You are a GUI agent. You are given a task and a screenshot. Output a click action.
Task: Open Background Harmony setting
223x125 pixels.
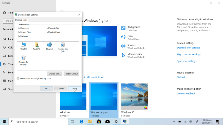[x=131, y=29]
